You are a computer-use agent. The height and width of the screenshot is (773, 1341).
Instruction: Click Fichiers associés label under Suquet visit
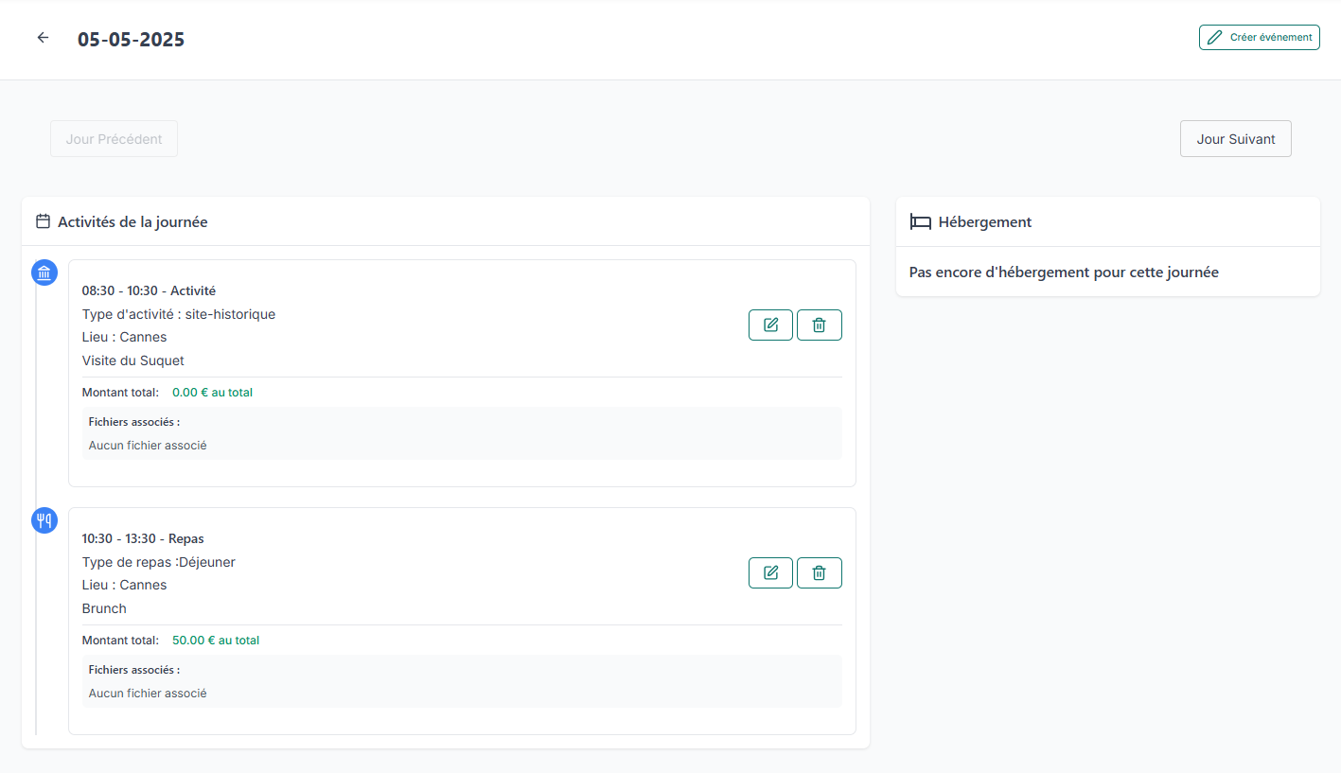tap(133, 422)
